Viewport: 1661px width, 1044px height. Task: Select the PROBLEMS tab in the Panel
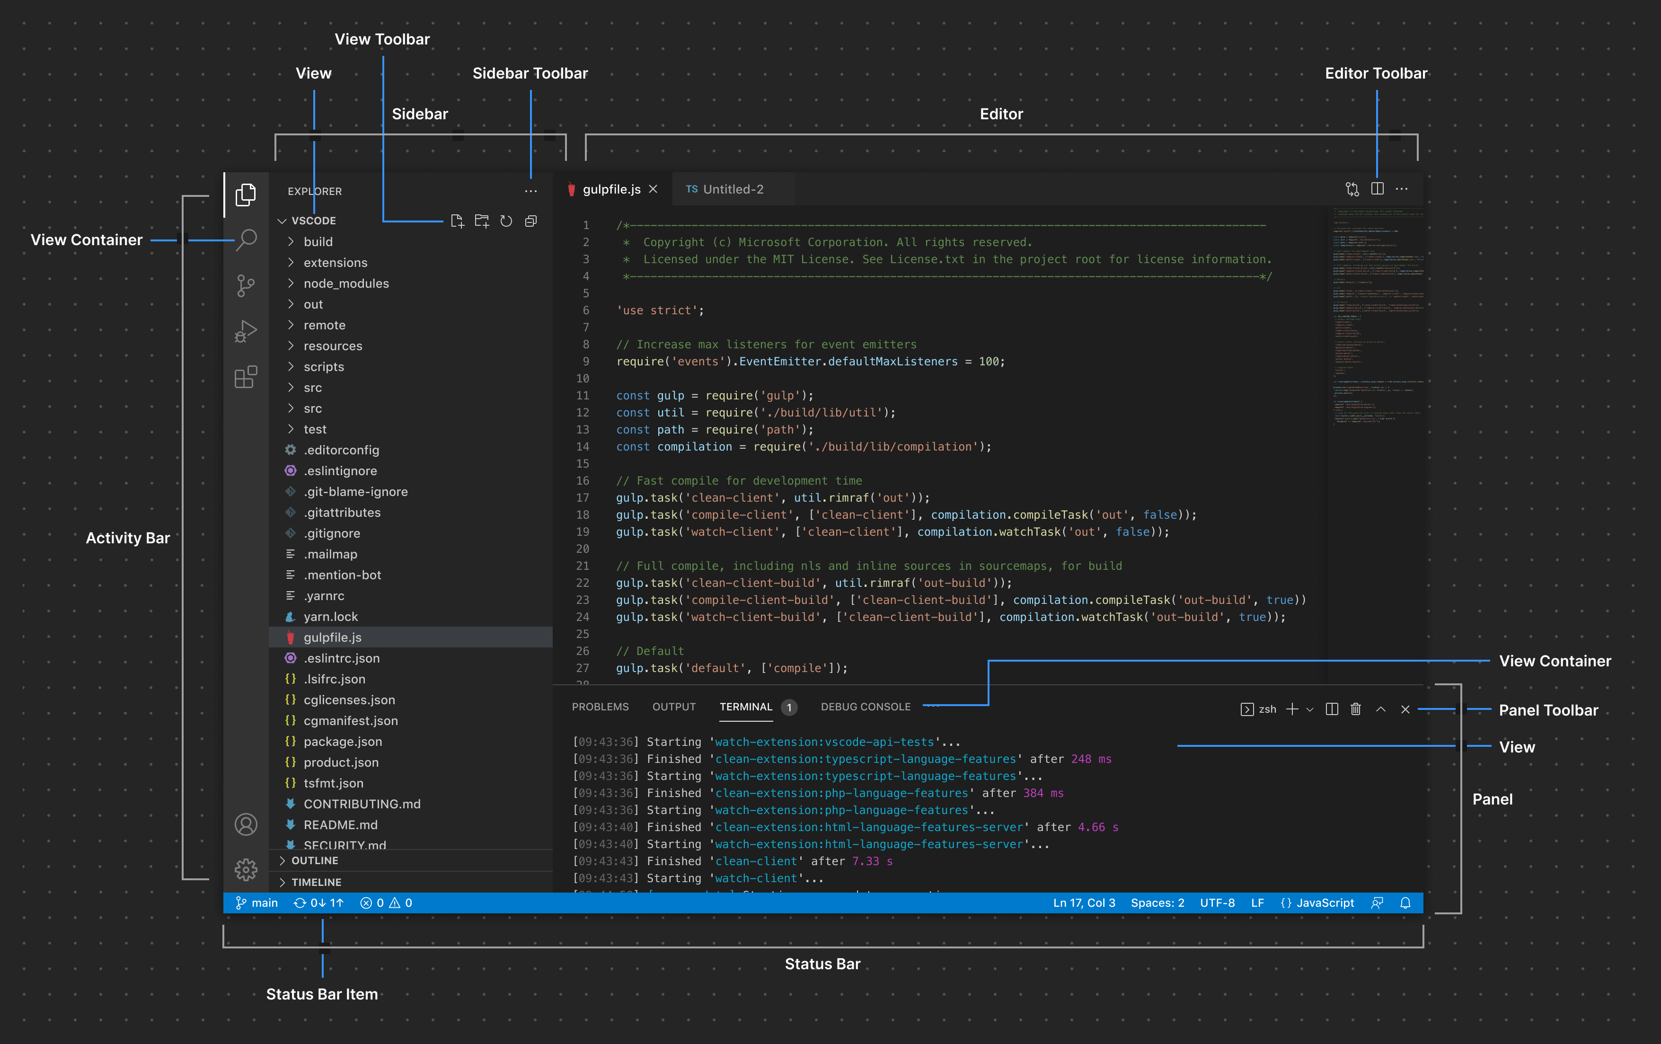click(x=599, y=707)
